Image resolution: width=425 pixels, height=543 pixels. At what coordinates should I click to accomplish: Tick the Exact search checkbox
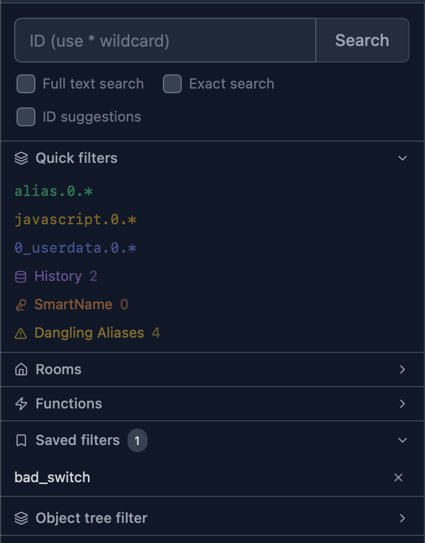172,84
